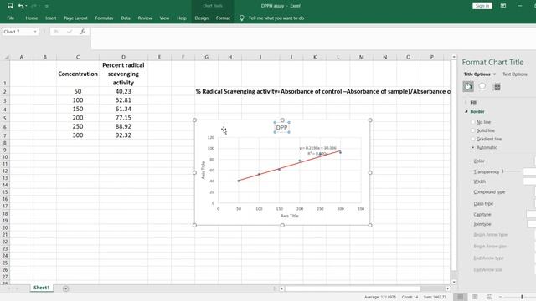Screen dimensions: 536x301
Task: Click the formula bar input area
Action: pos(312,38)
